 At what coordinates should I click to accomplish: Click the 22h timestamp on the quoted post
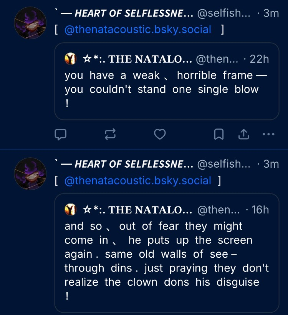coord(259,59)
